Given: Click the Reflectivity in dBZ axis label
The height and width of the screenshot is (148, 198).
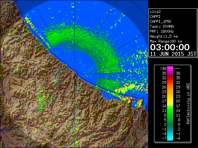Looking at the screenshot, I should [x=188, y=104].
